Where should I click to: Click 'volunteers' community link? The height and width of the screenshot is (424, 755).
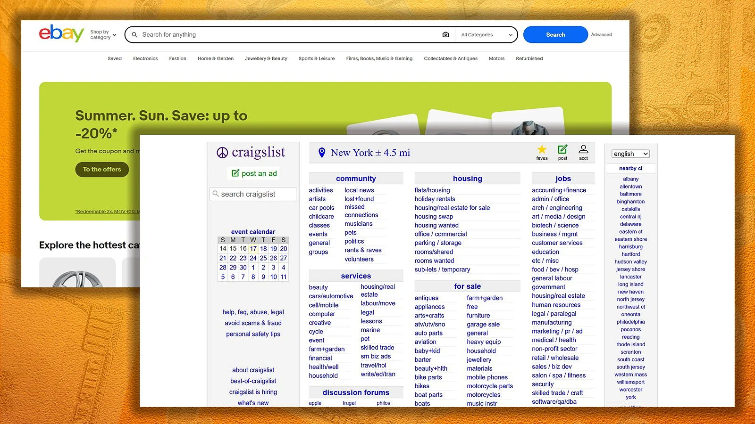point(359,259)
